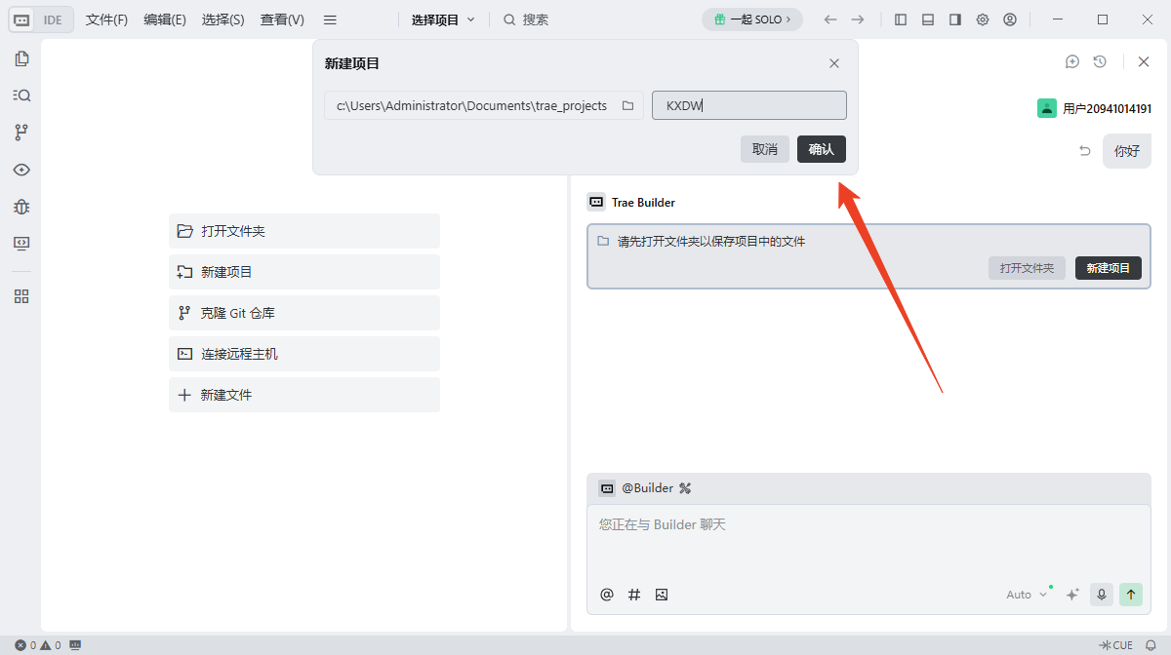This screenshot has height=655, width=1171.
Task: Open the 文件(F) menu
Action: click(x=104, y=19)
